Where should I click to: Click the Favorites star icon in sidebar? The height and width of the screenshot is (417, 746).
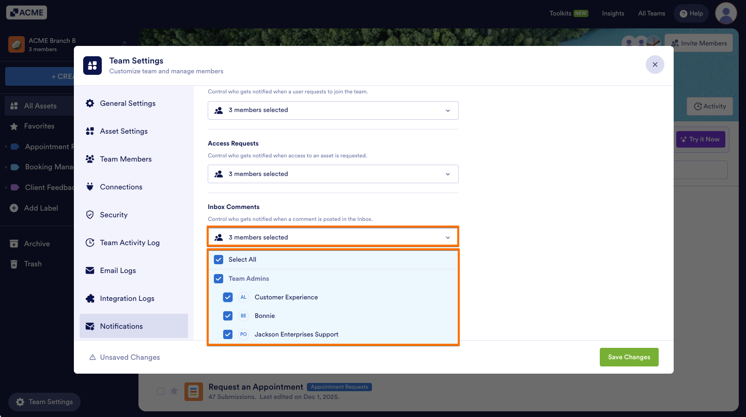pyautogui.click(x=14, y=126)
